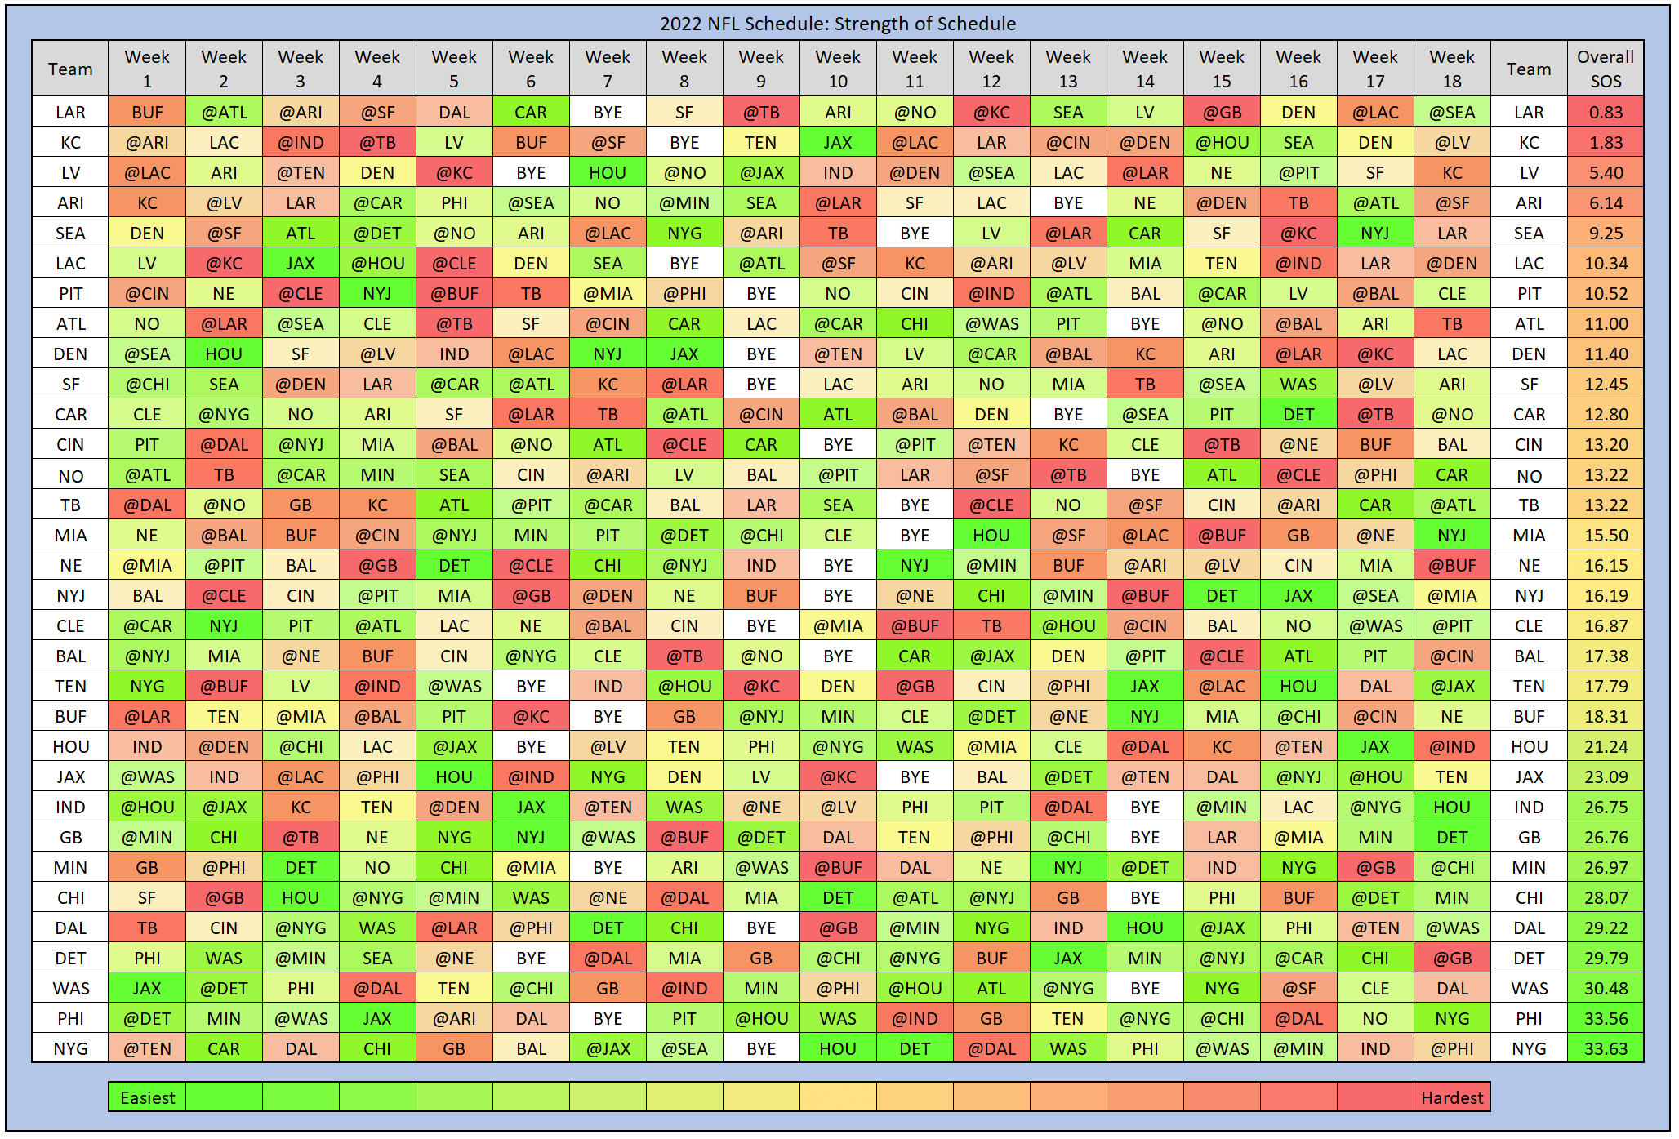The height and width of the screenshot is (1139, 1679).
Task: Click MIN Week 1 cell GB
Action: 147,867
